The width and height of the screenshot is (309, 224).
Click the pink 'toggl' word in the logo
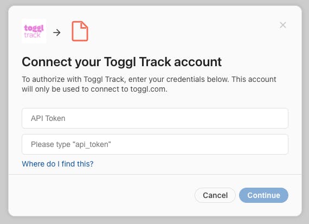click(34, 28)
